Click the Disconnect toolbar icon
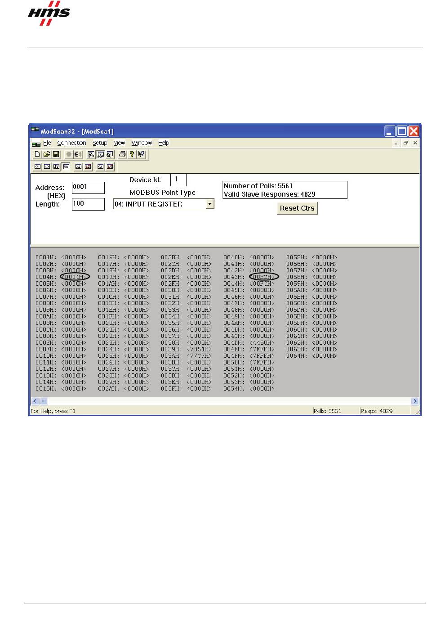 click(x=78, y=154)
